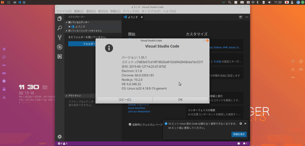Click the info icon in the About dialog
This screenshot has width=305, height=146.
[109, 48]
